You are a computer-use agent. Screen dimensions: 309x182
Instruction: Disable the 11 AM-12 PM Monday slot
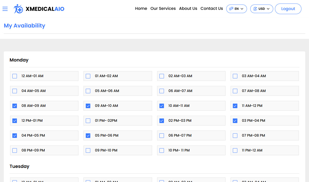click(235, 106)
